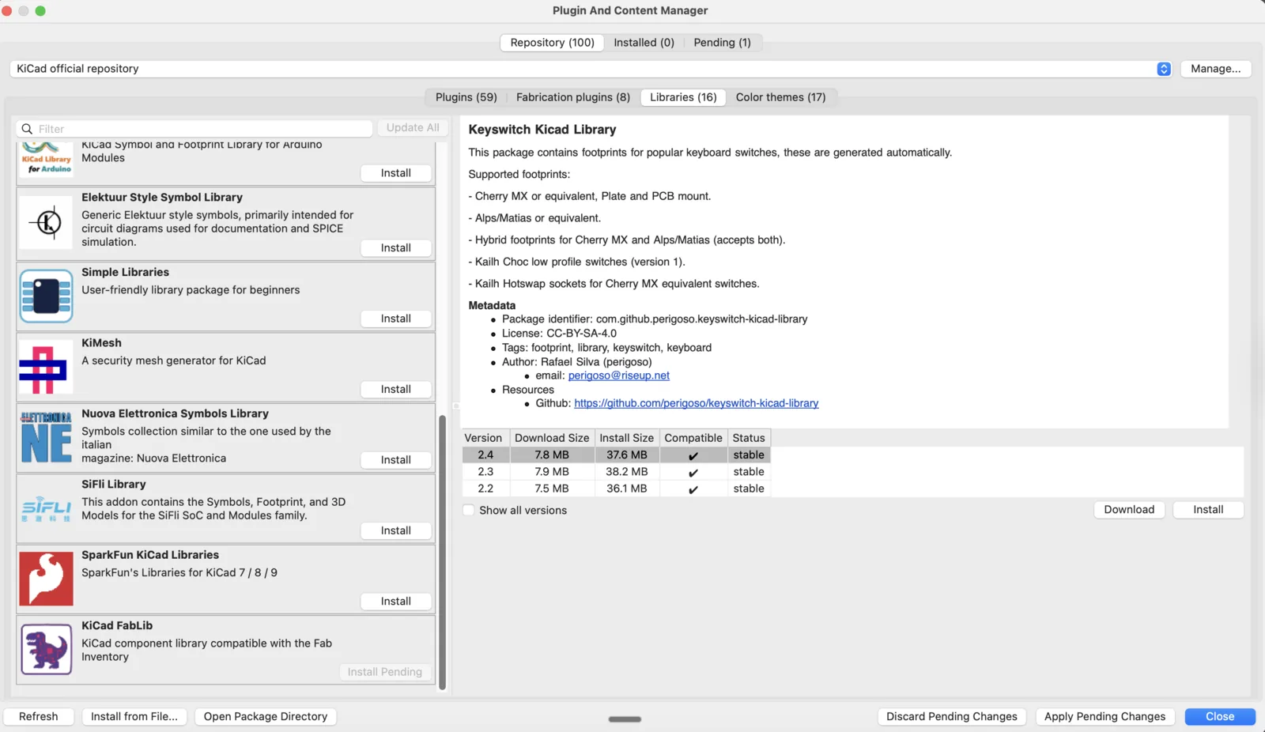Image resolution: width=1265 pixels, height=732 pixels.
Task: Select the Libraries (16) tab
Action: (683, 97)
